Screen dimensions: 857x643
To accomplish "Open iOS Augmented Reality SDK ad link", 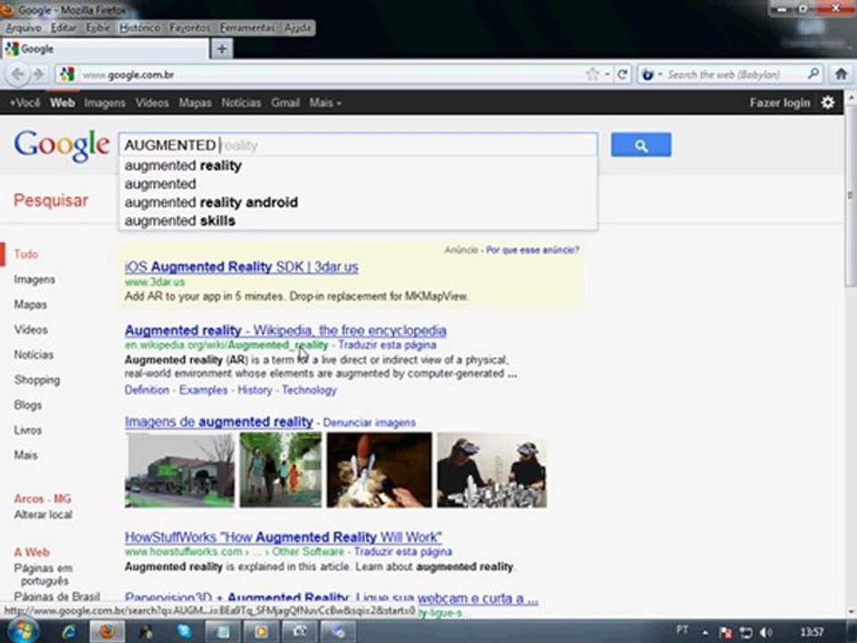I will coord(241,267).
